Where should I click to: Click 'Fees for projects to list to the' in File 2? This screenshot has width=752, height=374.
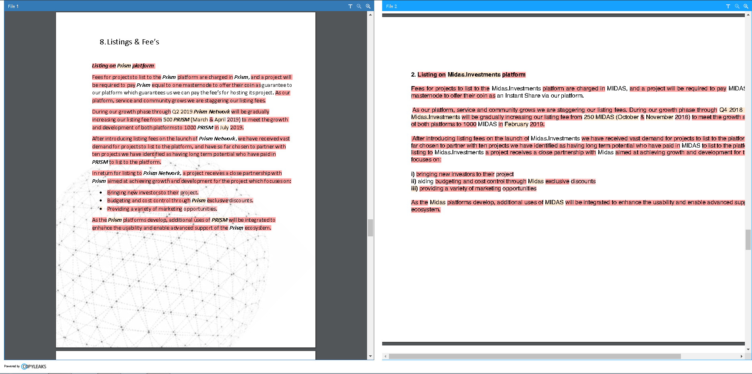point(450,88)
